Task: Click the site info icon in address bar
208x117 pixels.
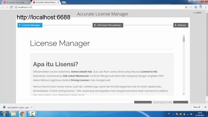Action: point(16,7)
